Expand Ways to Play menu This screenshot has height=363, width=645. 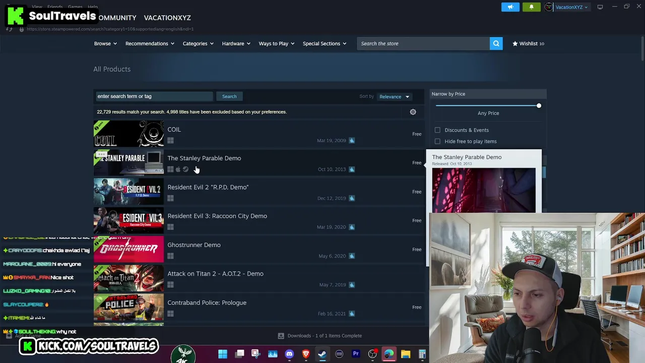tap(277, 43)
